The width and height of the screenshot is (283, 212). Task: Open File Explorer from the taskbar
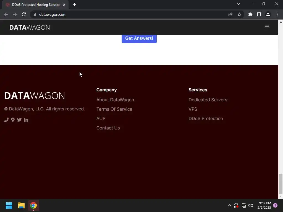point(21,205)
